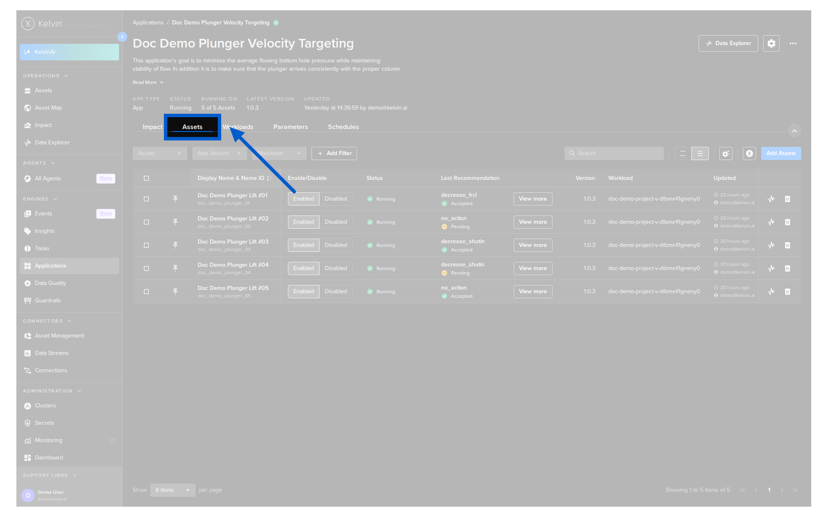Open KelvinAI assistant
The image size is (828, 517).
point(69,52)
